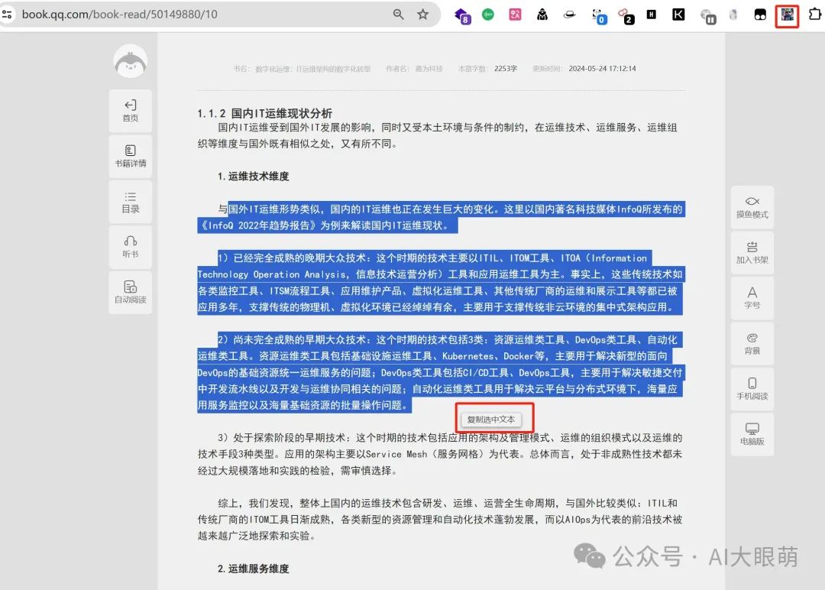Click the 复制选中文本 button
The height and width of the screenshot is (590, 825).
tap(491, 420)
